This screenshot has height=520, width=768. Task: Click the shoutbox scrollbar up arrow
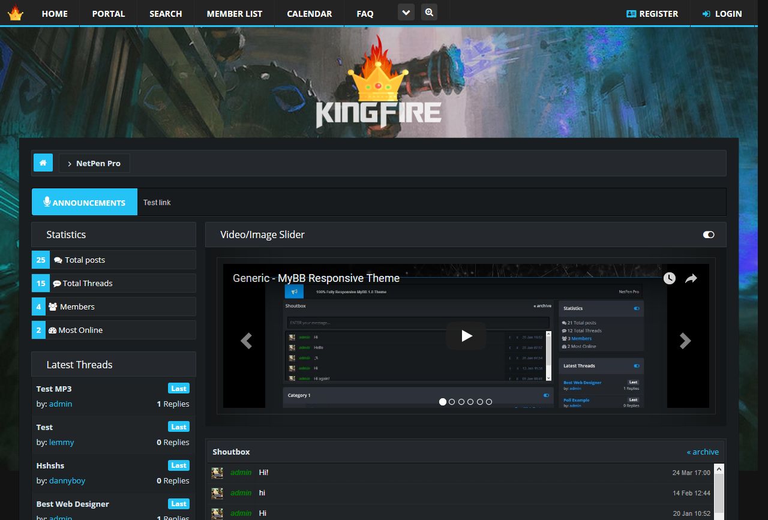click(719, 469)
